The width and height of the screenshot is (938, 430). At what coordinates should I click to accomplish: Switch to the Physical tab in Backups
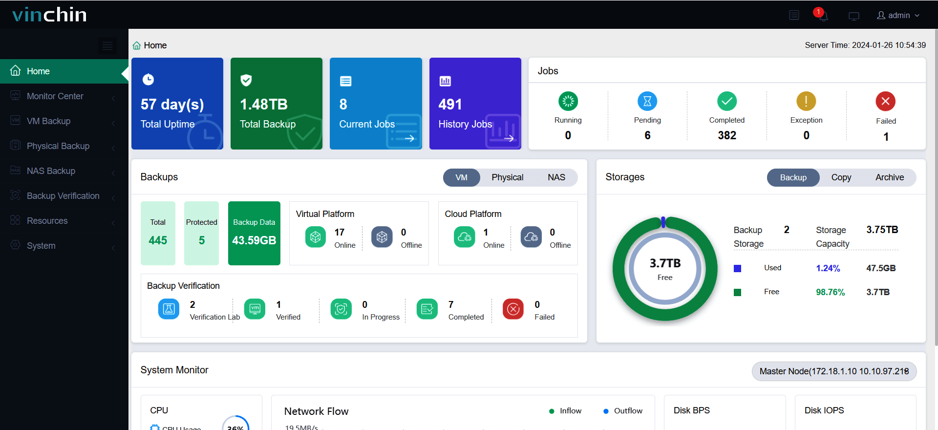(x=507, y=177)
